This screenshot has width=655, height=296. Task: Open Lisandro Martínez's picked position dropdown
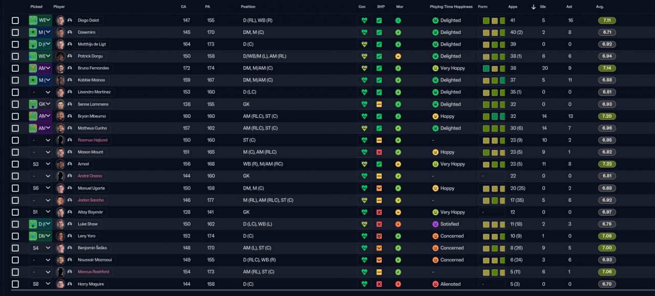point(40,92)
